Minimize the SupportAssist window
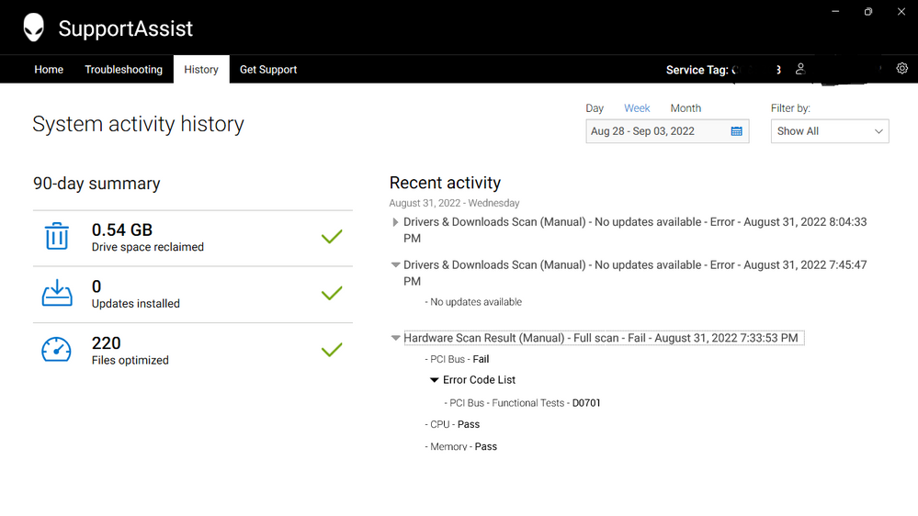Image resolution: width=918 pixels, height=516 pixels. (835, 11)
